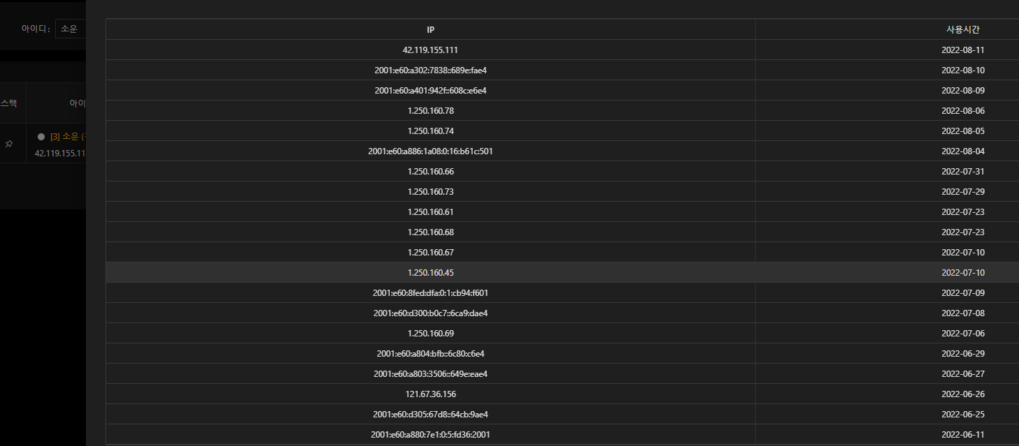Open the orange [3] 소운 user link

coord(68,137)
